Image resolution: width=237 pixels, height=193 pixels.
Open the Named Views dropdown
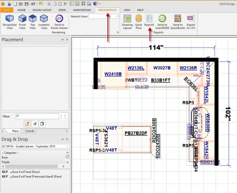(x=117, y=17)
